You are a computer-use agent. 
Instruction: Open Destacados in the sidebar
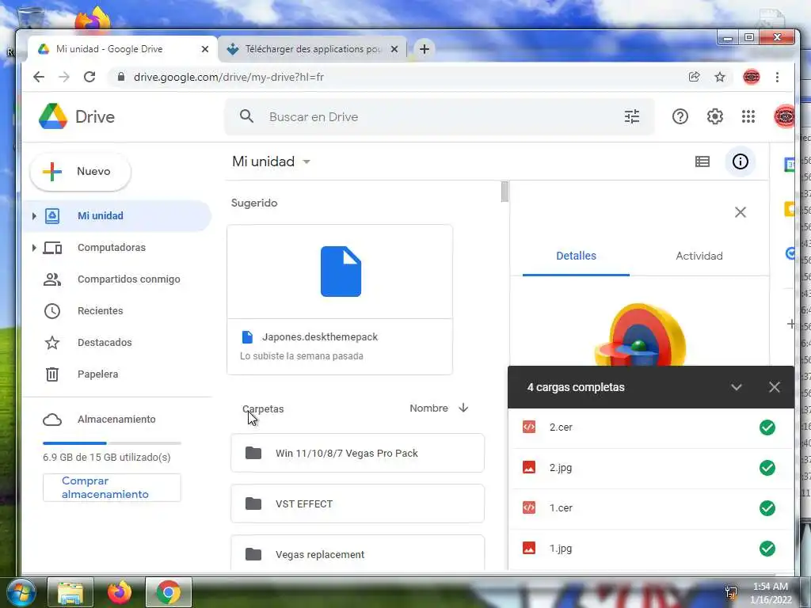pos(105,342)
